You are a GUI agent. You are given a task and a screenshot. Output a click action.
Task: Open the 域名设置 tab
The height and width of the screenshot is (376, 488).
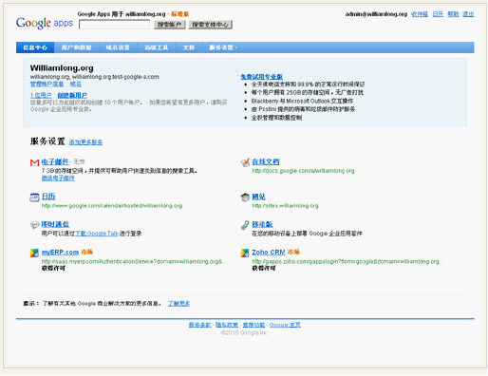118,47
